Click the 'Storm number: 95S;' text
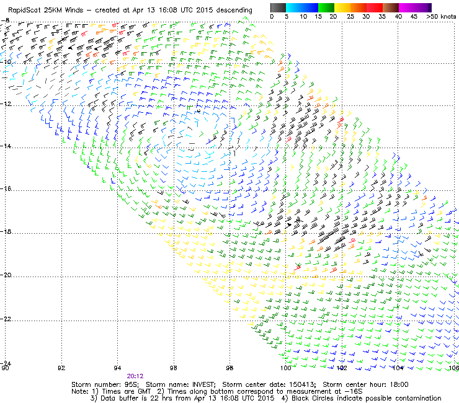459x403 pixels. click(105, 384)
